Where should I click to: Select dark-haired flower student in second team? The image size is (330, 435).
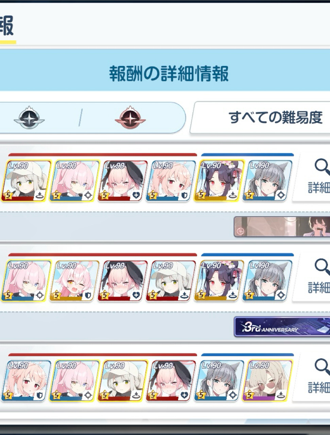[219, 281]
